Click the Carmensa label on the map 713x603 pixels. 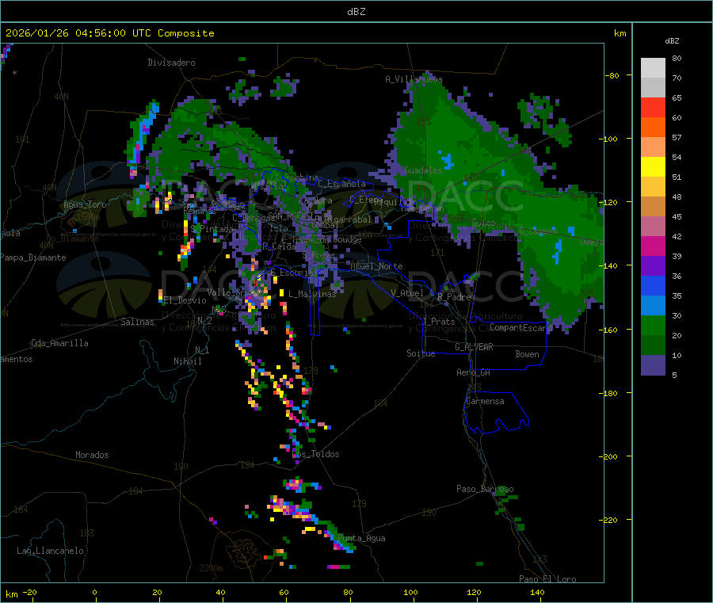484,401
